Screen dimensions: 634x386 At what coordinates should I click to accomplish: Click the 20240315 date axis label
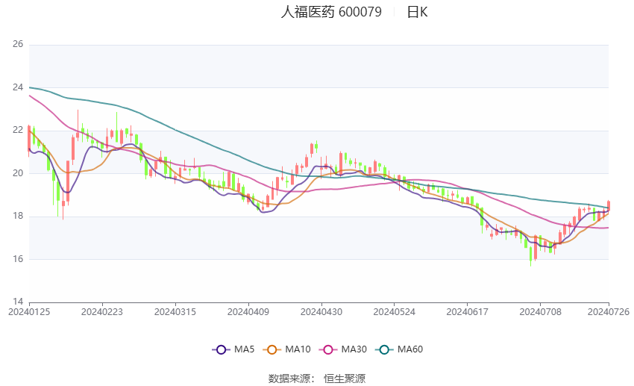click(x=175, y=312)
